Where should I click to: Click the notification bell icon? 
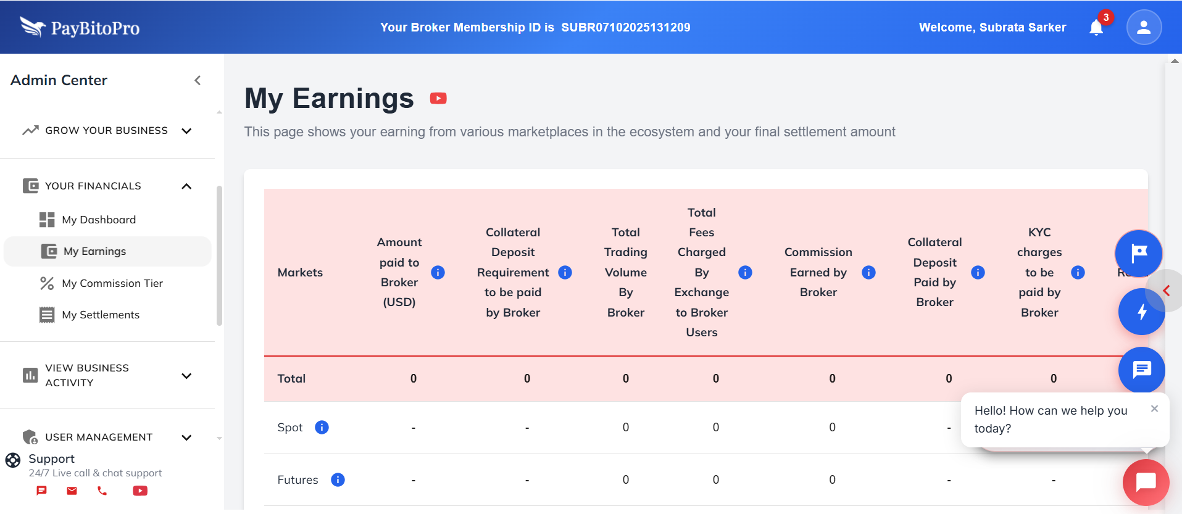[x=1096, y=28]
